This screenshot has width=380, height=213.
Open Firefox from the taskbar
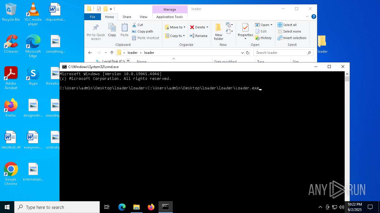coord(151,207)
